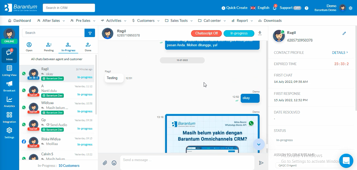Open Listing View in sidebar
Viewport: 357px width, 170px height.
tap(9, 71)
